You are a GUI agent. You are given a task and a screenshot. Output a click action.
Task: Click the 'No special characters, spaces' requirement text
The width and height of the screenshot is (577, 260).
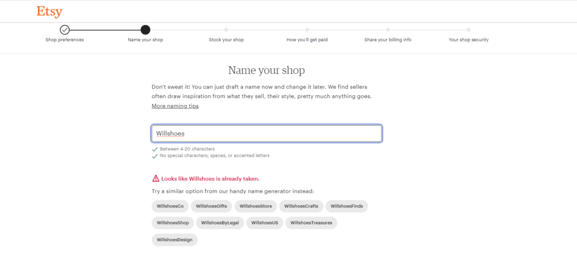tap(215, 156)
